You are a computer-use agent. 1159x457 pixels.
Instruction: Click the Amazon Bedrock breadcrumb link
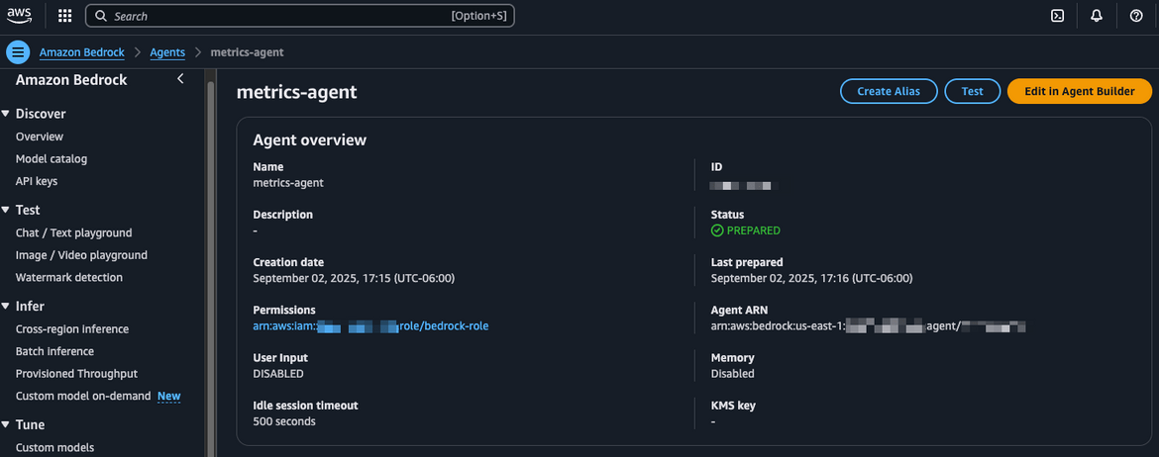(x=81, y=52)
